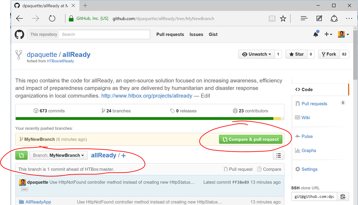Image resolution: width=358 pixels, height=205 pixels.
Task: View the 23 contributors
Action: pyautogui.click(x=250, y=111)
